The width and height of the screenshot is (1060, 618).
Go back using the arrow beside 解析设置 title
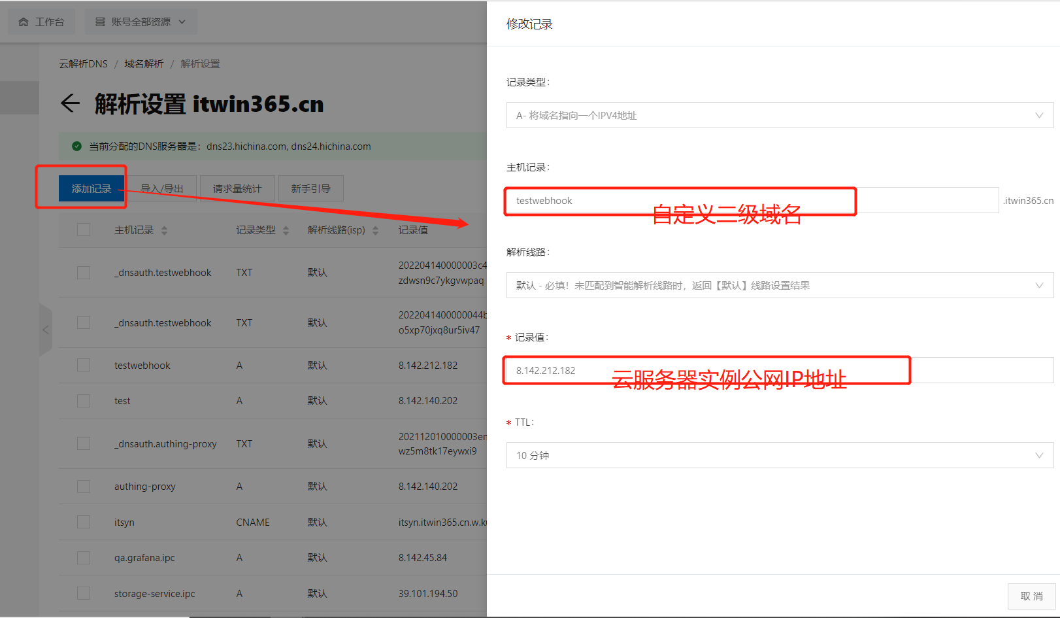(70, 103)
